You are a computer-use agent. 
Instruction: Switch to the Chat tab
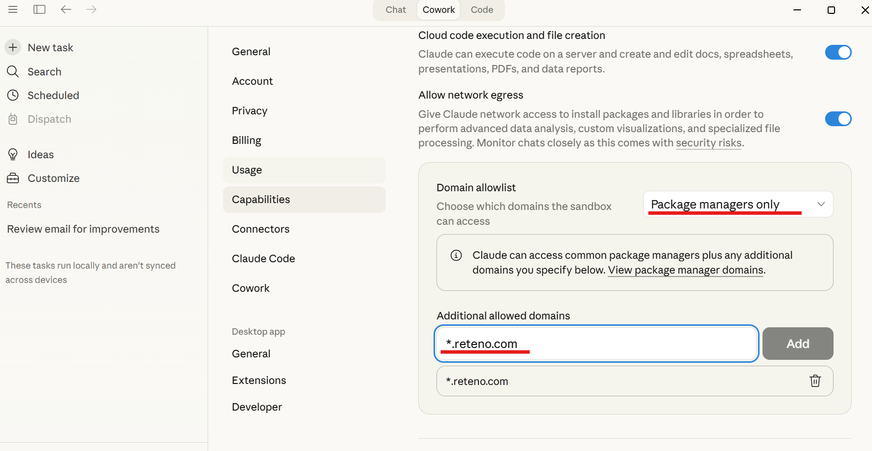point(395,9)
